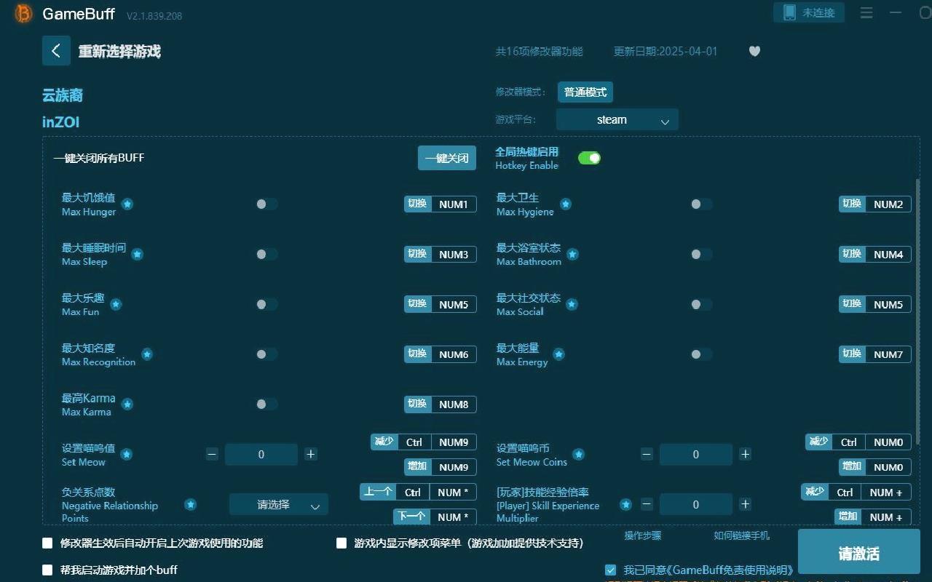Click star icon next to Max Recognition
This screenshot has height=582, width=932.
[147, 354]
